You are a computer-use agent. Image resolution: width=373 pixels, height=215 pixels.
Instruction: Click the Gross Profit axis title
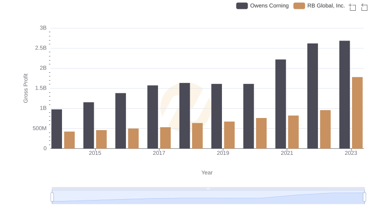click(x=26, y=88)
